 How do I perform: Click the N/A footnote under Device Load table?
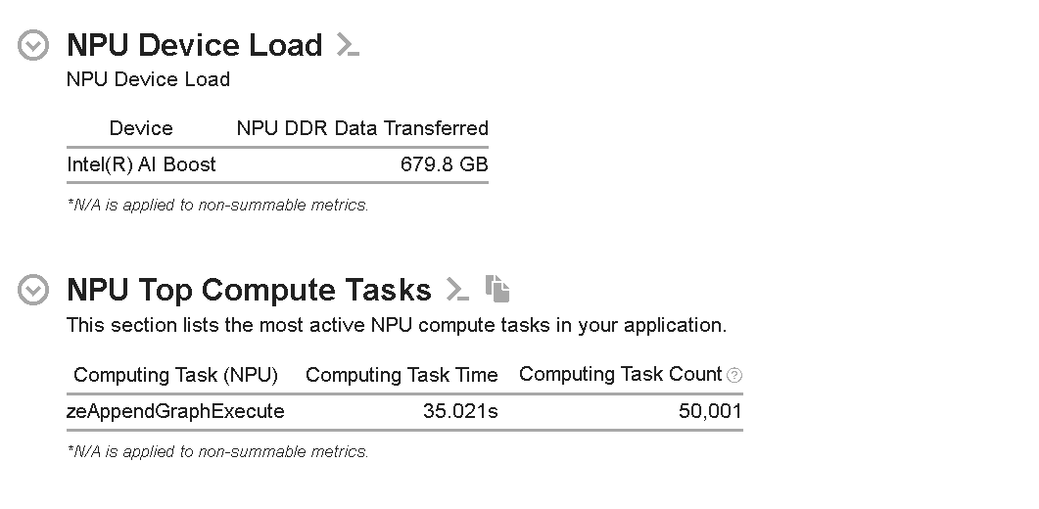(x=217, y=206)
